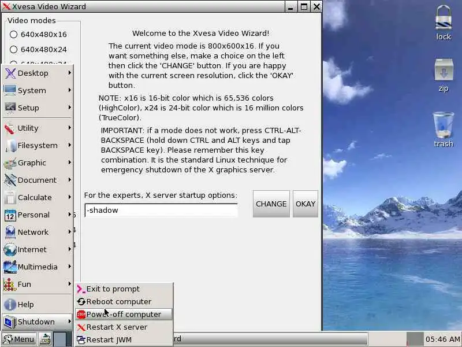
Task: Click the Fun menu icon
Action: (x=10, y=285)
